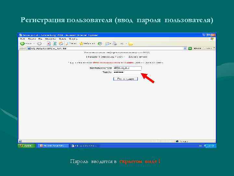
Task: Click the username input field
Action: coord(127,68)
